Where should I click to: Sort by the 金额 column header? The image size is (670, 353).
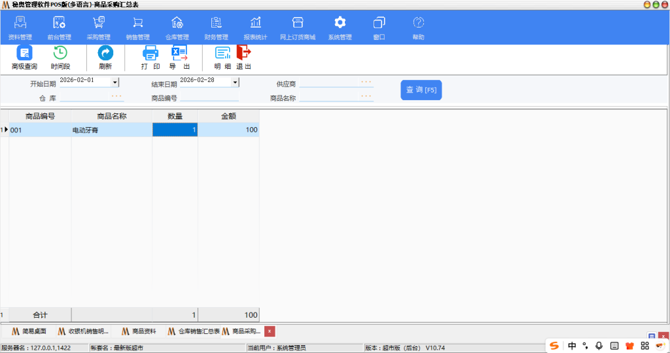click(x=228, y=116)
